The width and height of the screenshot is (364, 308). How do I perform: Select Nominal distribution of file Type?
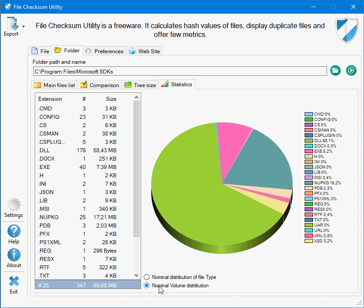[x=146, y=277]
